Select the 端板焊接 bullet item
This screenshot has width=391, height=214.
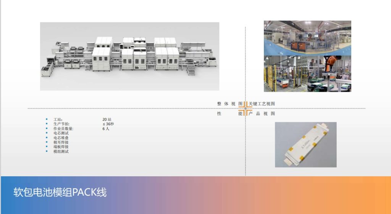61,147
